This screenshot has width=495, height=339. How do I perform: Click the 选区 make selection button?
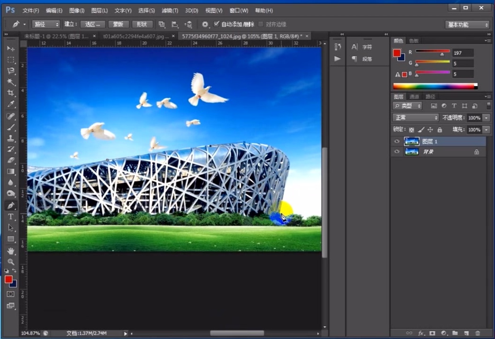93,24
